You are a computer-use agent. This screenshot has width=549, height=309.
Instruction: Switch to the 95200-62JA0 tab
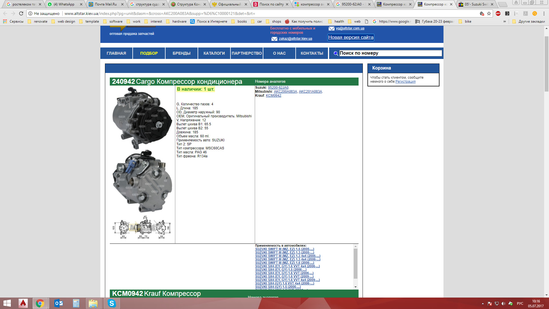[353, 4]
